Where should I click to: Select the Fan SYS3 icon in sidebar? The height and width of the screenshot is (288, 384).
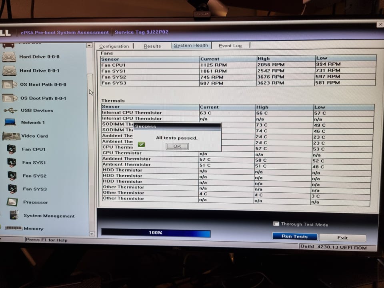coord(12,189)
